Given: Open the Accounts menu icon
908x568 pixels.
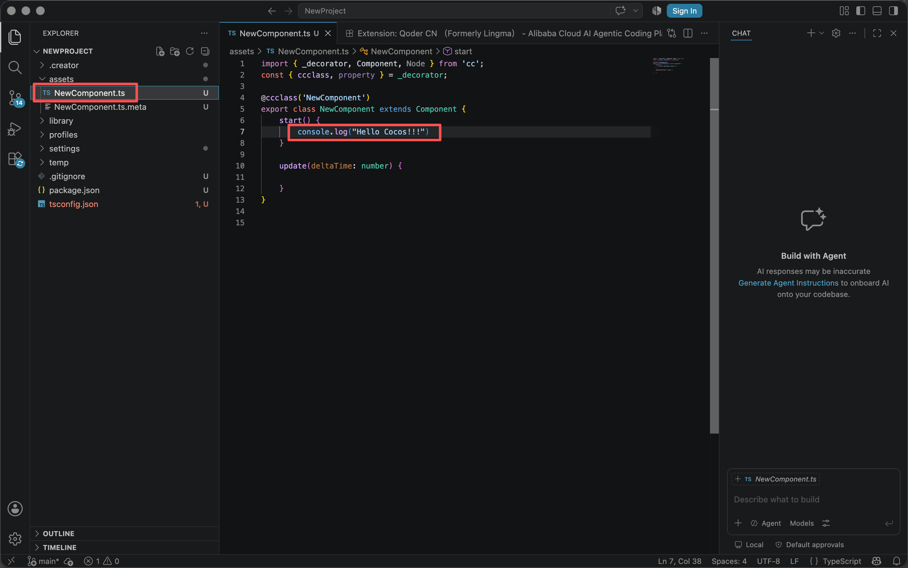Looking at the screenshot, I should (x=15, y=509).
